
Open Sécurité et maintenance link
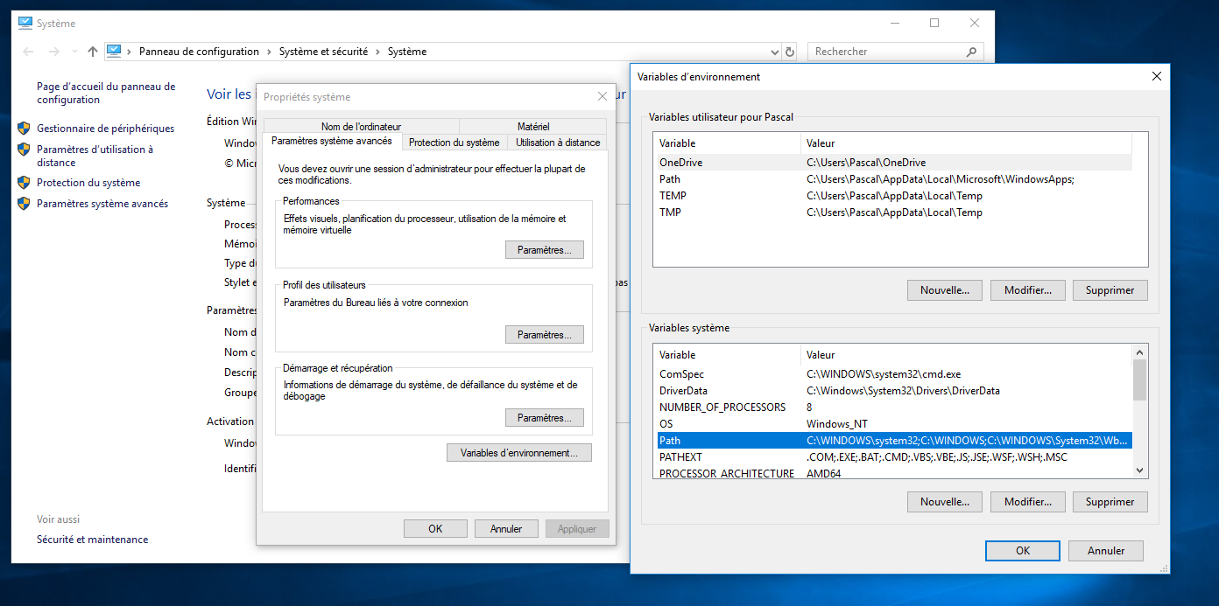(x=92, y=540)
